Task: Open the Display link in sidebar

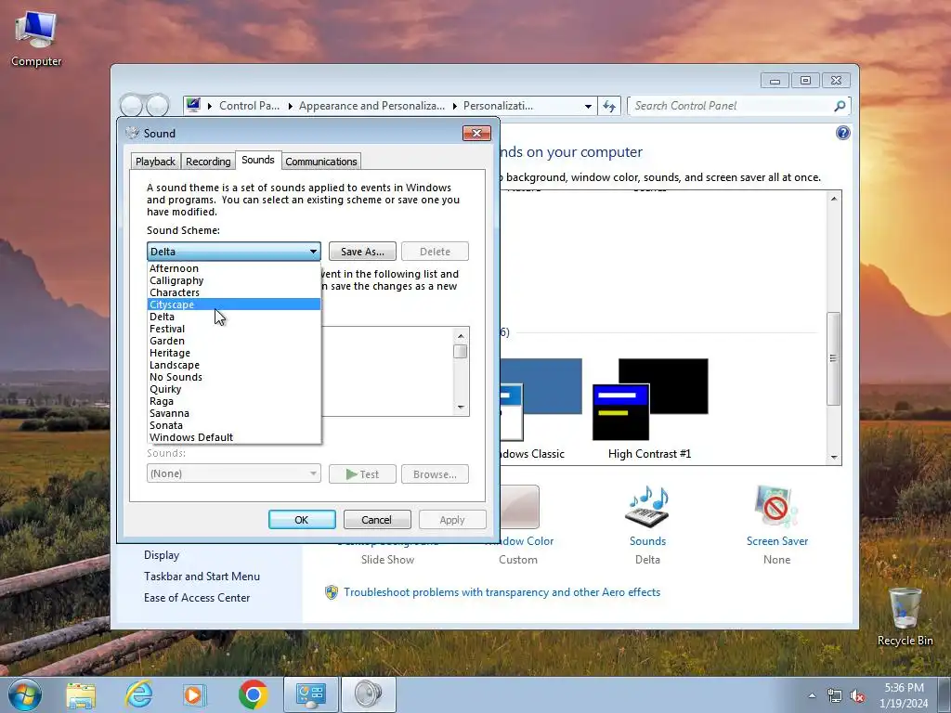Action: 162,555
